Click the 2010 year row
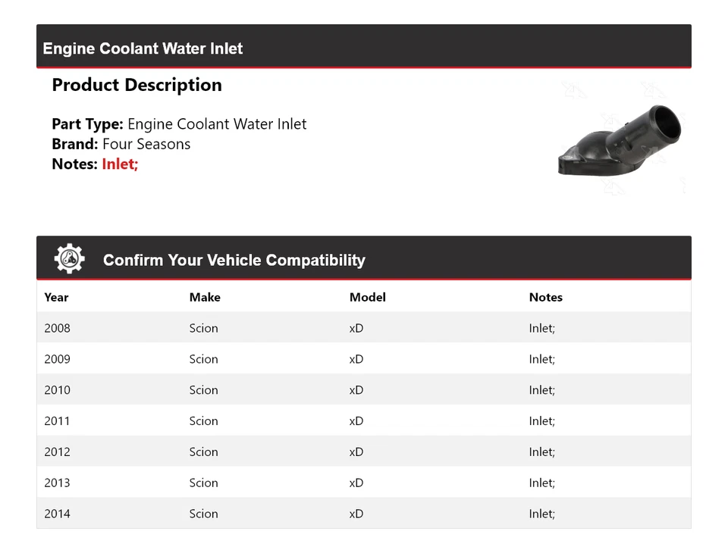 tap(57, 390)
